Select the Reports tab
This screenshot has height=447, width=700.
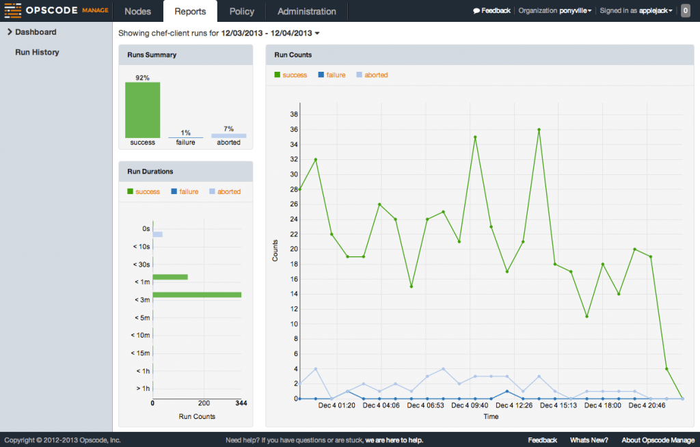(x=190, y=11)
